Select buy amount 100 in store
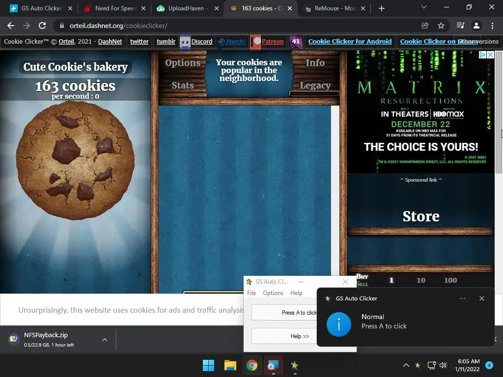The width and height of the screenshot is (503, 377). pos(450,280)
